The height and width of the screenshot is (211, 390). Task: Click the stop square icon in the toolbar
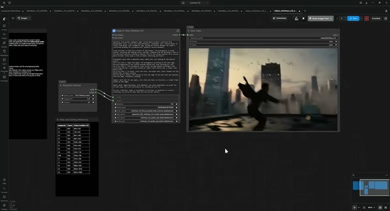pyautogui.click(x=303, y=18)
